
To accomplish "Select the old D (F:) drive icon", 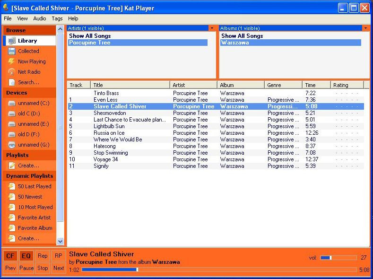I will coord(12,134).
